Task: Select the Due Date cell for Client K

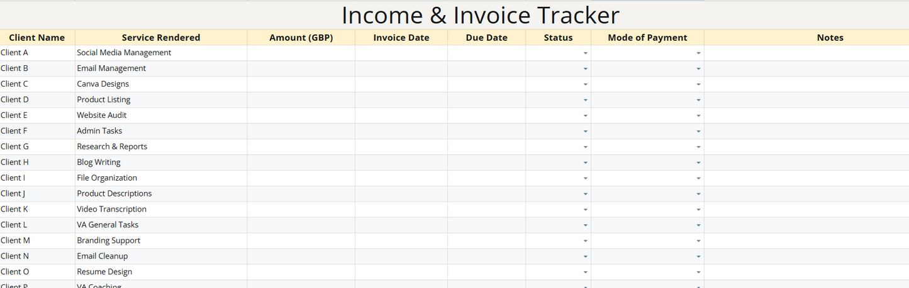Action: (x=486, y=210)
